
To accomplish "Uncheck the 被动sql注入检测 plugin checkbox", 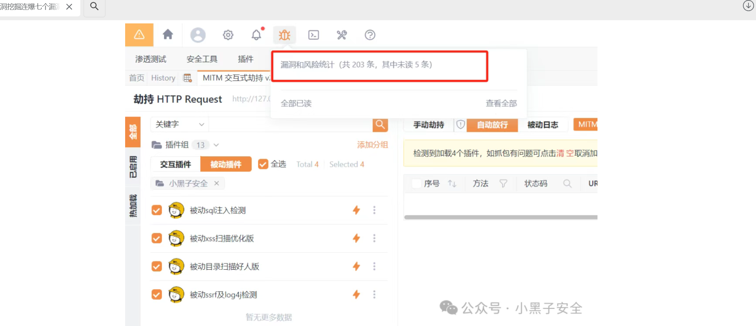I will pos(157,210).
